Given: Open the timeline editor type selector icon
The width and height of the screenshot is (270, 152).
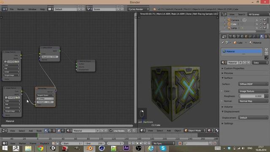Looking at the screenshot, I should tap(5, 144).
